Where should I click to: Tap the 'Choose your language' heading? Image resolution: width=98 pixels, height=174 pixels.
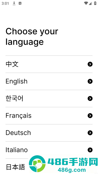click(x=32, y=36)
